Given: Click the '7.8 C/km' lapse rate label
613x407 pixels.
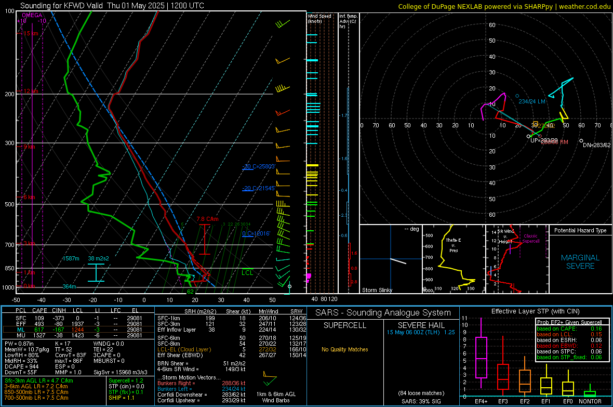Looking at the screenshot, I should [x=208, y=219].
